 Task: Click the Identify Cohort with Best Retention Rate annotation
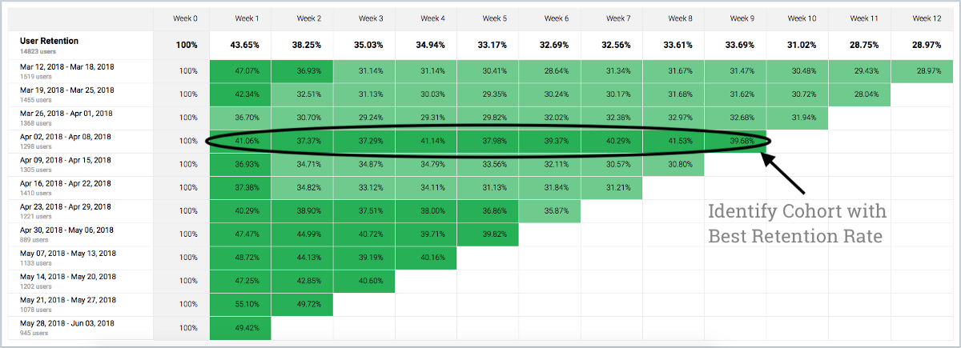797,225
